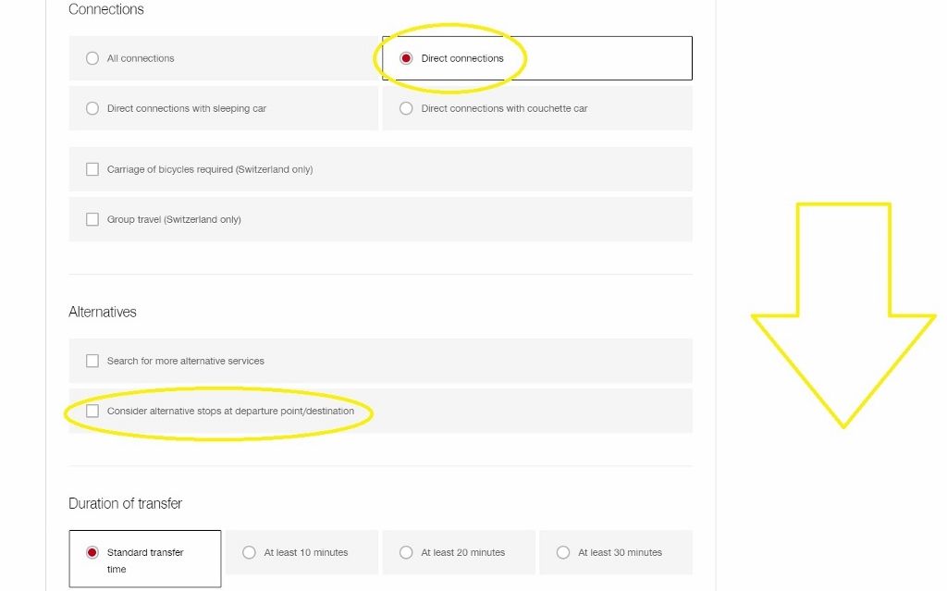This screenshot has width=947, height=591.
Task: Select At least 30 minutes transfer
Action: [x=563, y=551]
